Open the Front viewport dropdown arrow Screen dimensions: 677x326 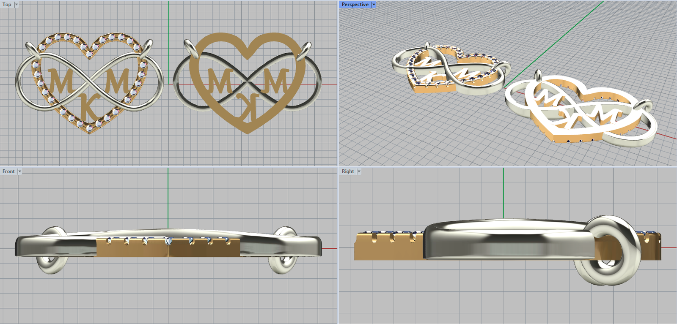pos(19,171)
